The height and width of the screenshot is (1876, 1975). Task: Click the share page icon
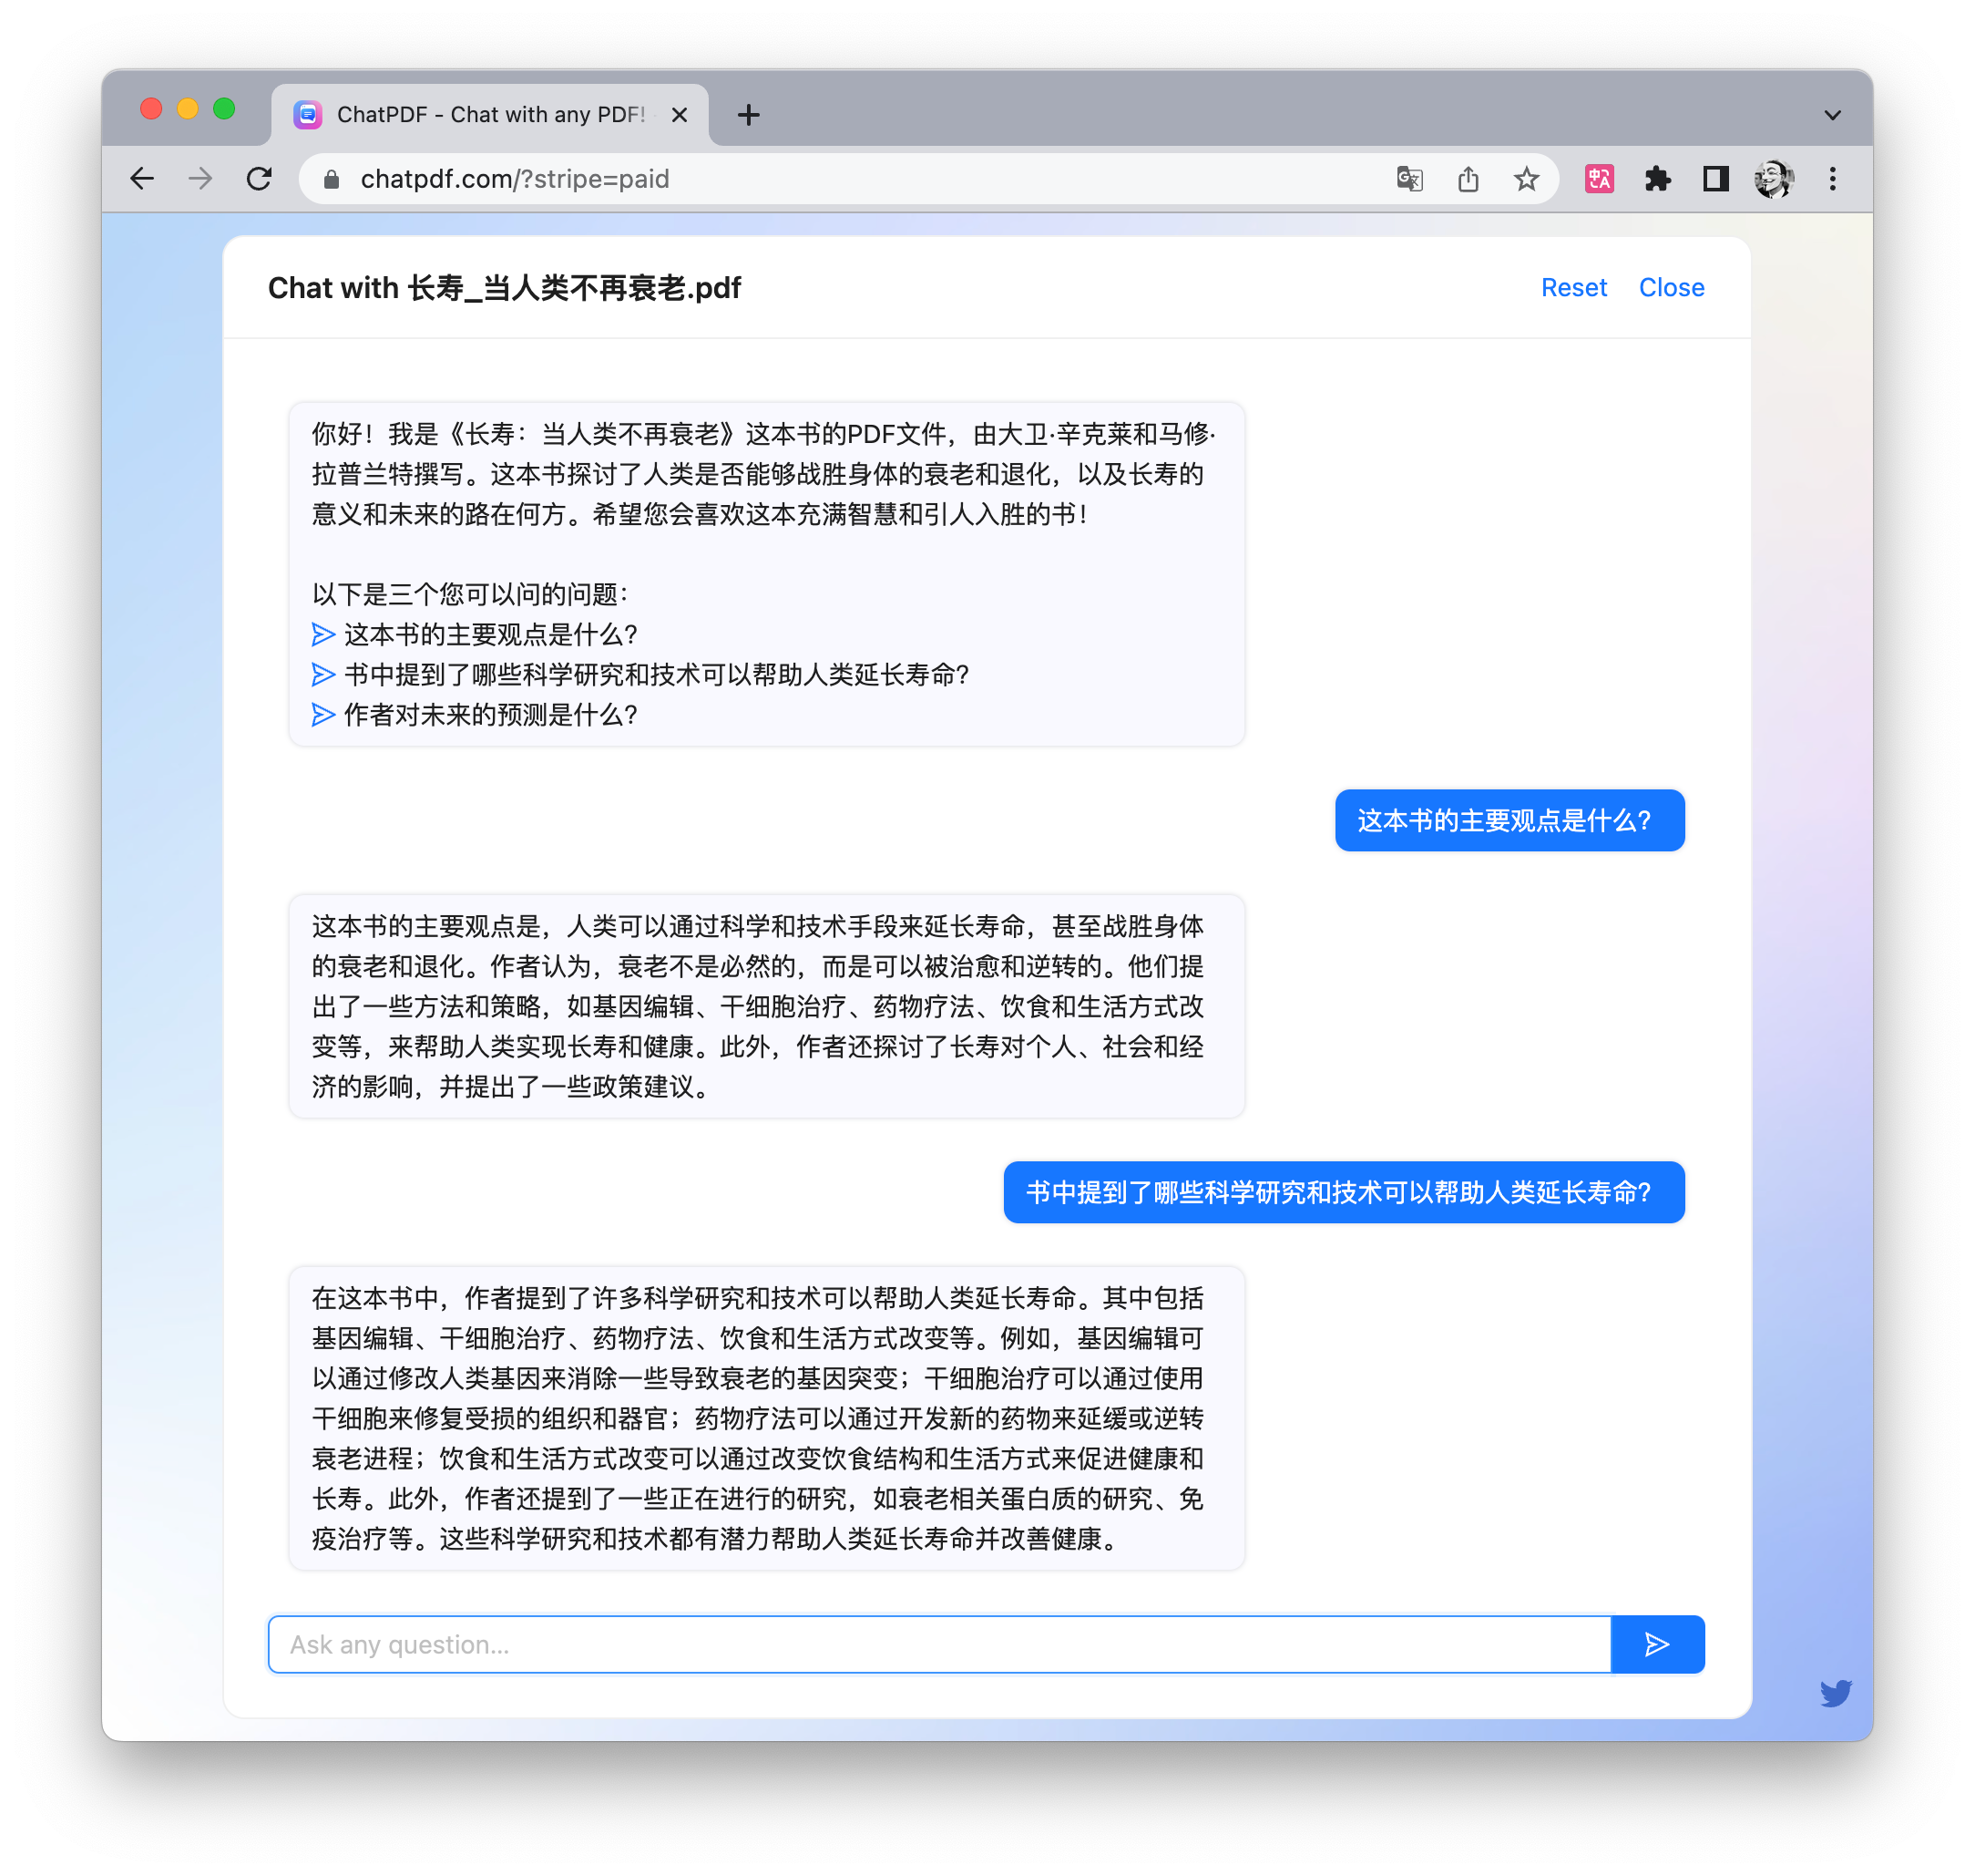pos(1468,179)
